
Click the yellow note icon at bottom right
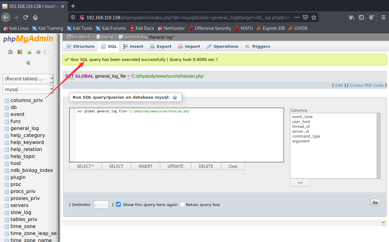[x=384, y=223]
